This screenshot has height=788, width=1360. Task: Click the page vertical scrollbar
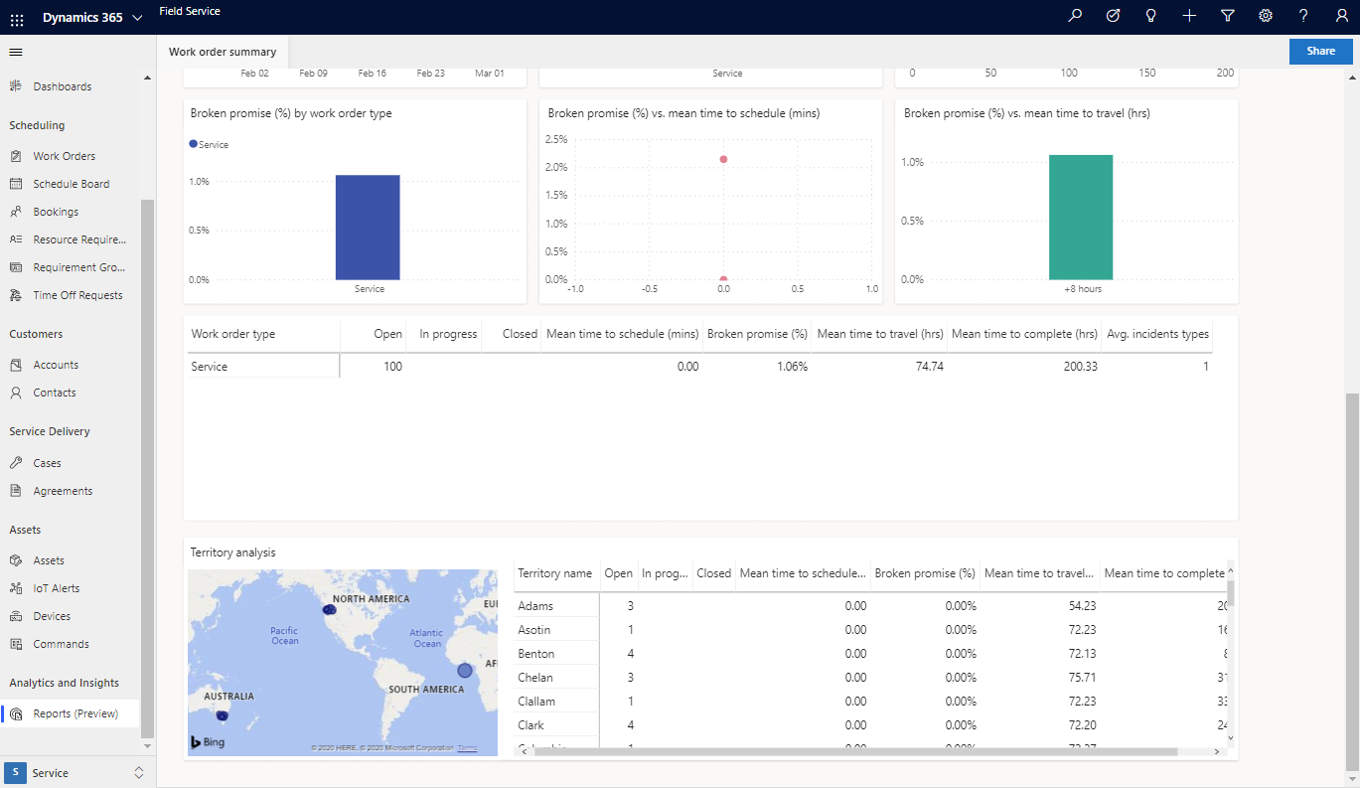1351,581
